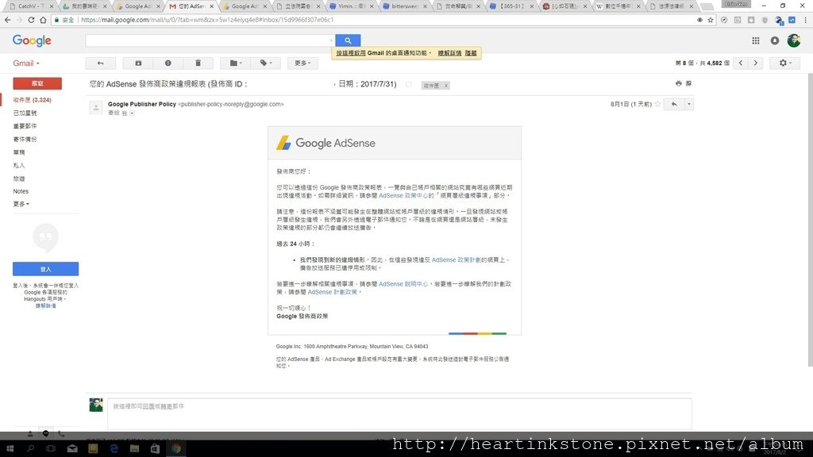Report this email as spam

click(x=168, y=63)
